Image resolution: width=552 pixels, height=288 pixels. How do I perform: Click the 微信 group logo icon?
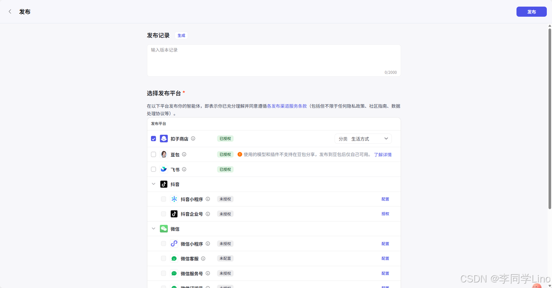point(164,229)
